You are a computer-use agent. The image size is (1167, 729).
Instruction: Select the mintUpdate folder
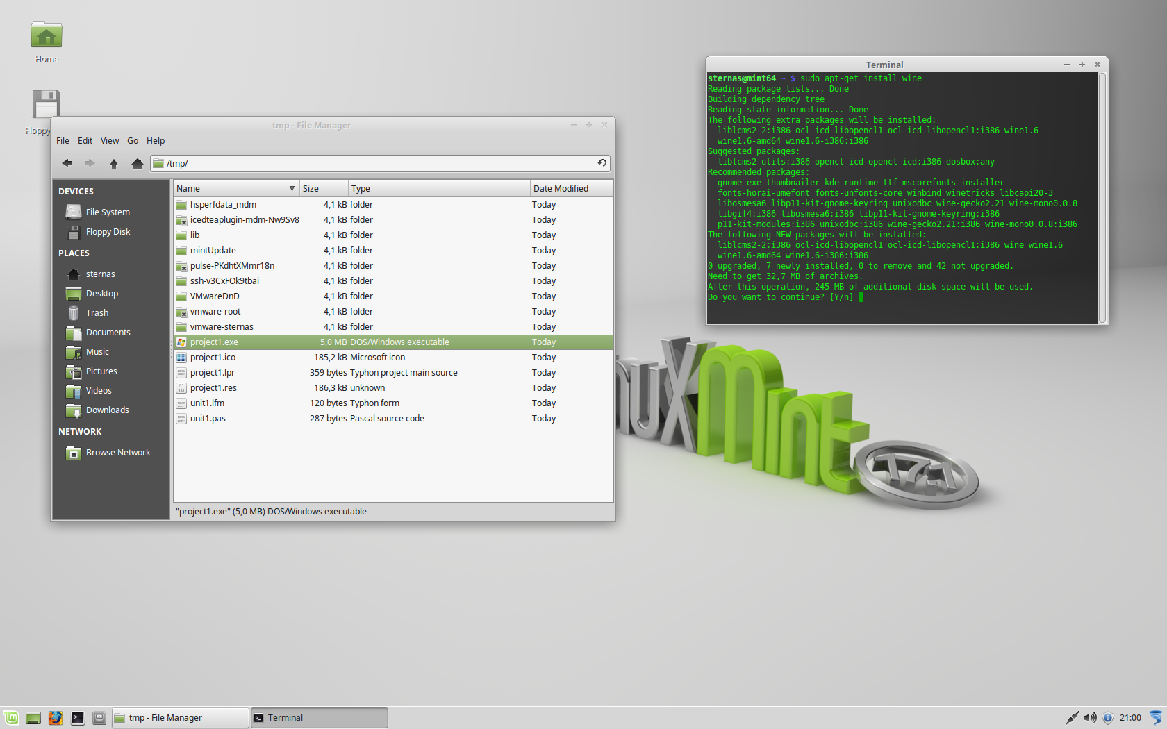(x=393, y=250)
